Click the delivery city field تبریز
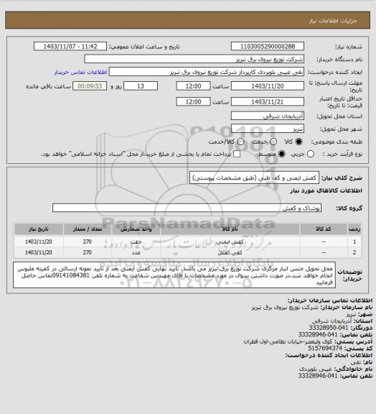Image resolution: width=376 pixels, height=414 pixels. pyautogui.click(x=268, y=129)
